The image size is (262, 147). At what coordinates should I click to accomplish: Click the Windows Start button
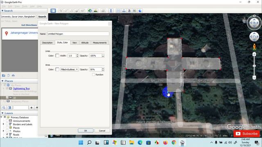81,143
